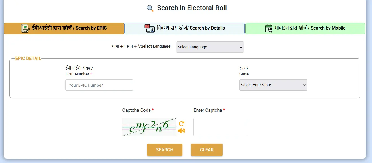The width and height of the screenshot is (372, 163).
Task: Select the Search by EPIC tab
Action: coord(64,28)
